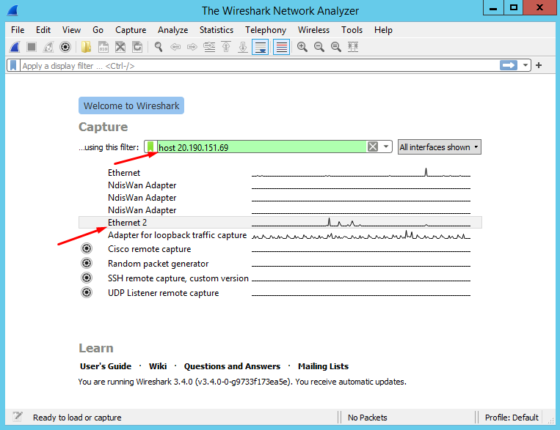This screenshot has width=560, height=430.
Task: Click Save capture file icon
Action: pos(103,47)
